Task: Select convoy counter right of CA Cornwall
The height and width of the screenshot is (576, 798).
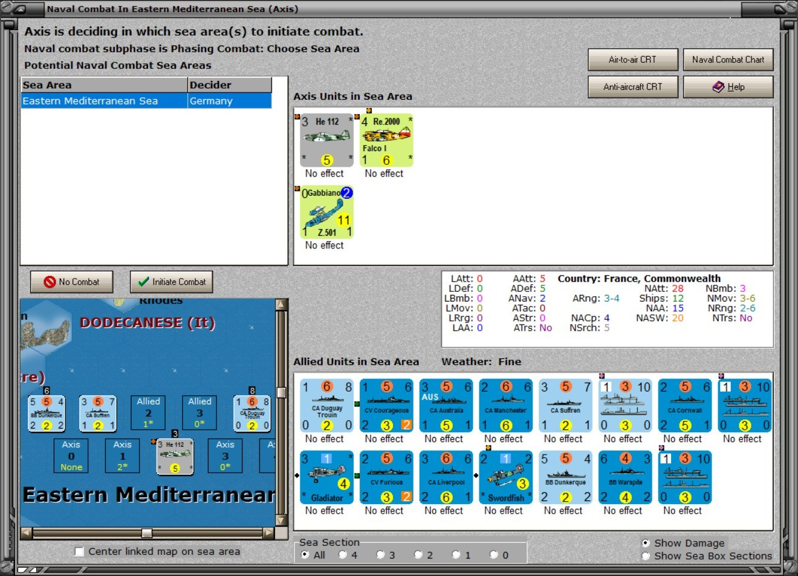Action: 745,406
